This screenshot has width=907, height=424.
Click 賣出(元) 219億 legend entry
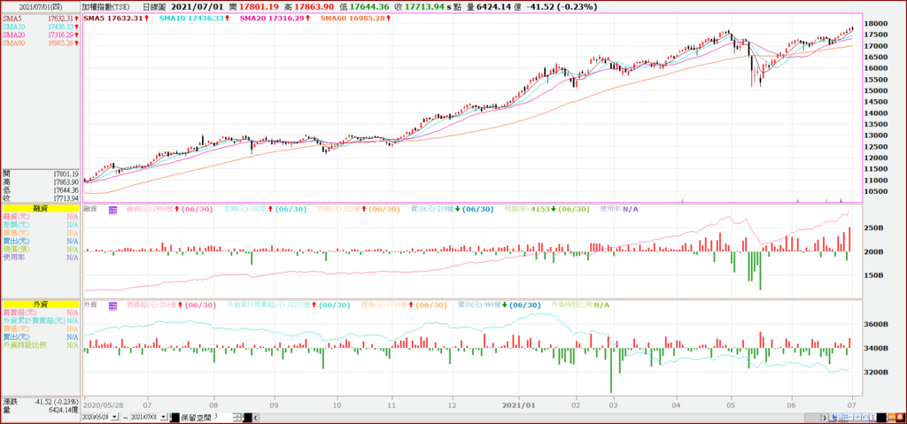pos(453,209)
